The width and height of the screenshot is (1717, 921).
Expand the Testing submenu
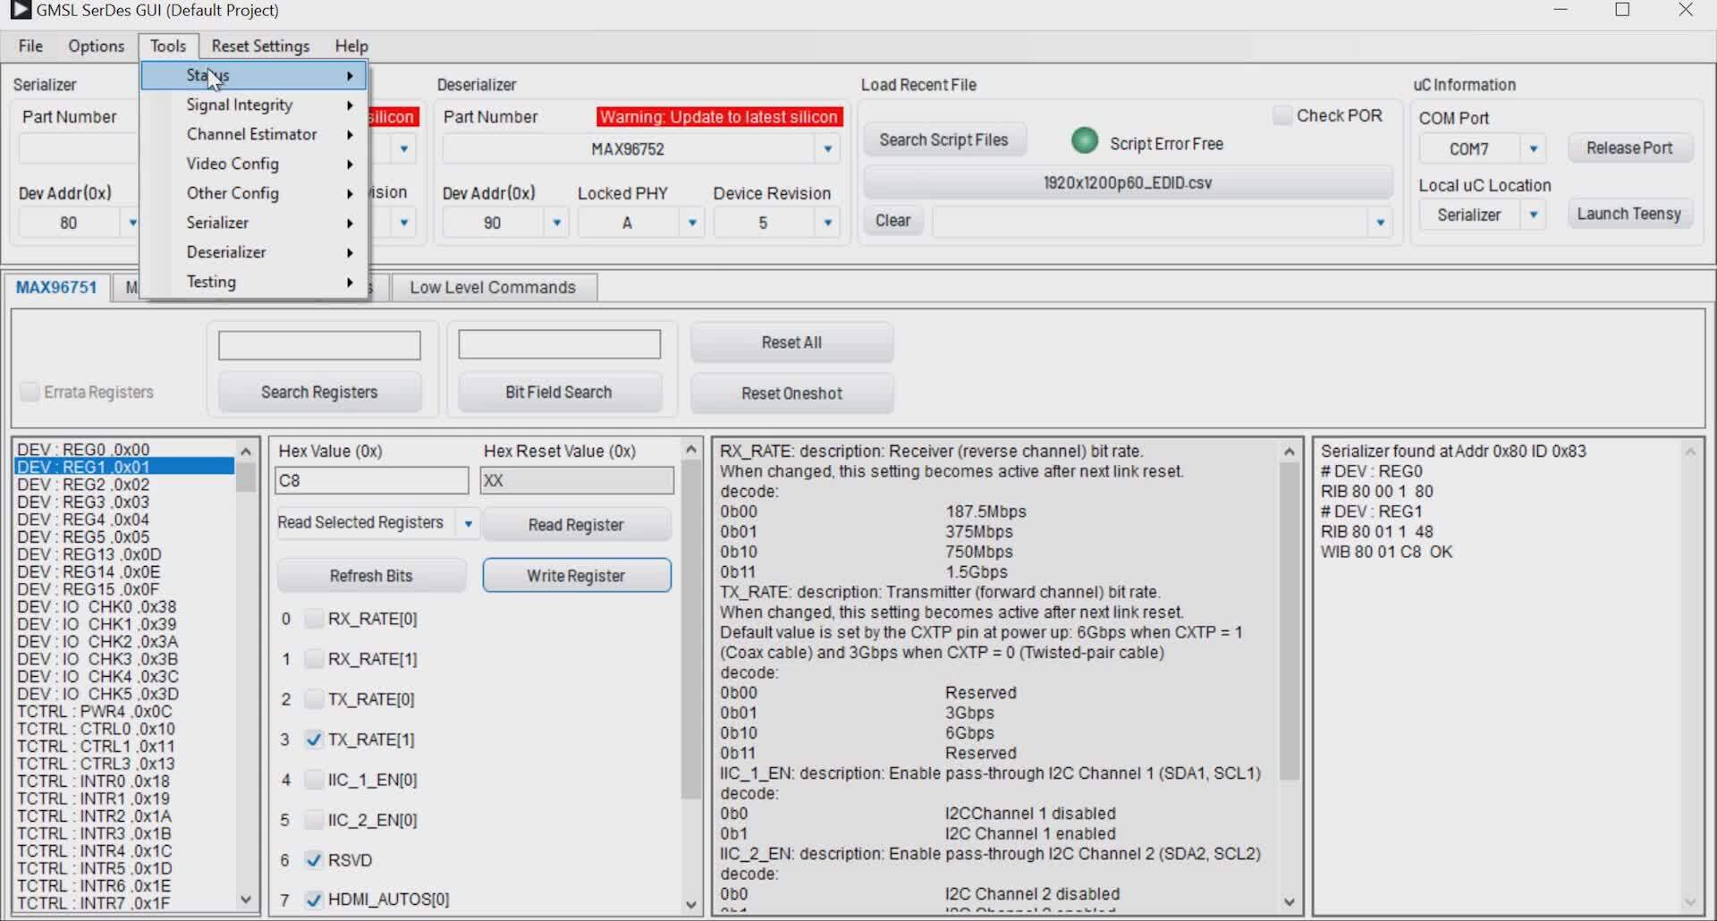click(255, 282)
